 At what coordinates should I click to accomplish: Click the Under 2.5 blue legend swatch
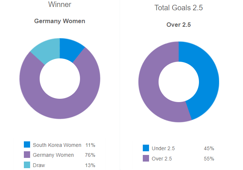(x=146, y=148)
